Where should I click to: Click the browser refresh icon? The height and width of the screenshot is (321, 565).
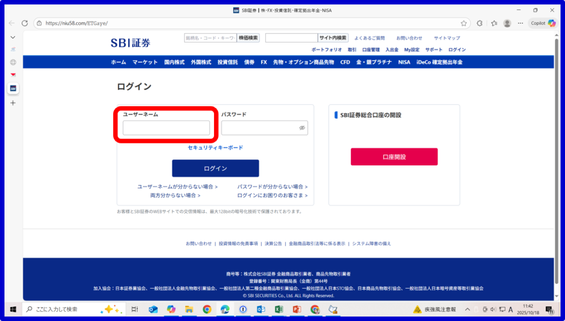tap(24, 23)
